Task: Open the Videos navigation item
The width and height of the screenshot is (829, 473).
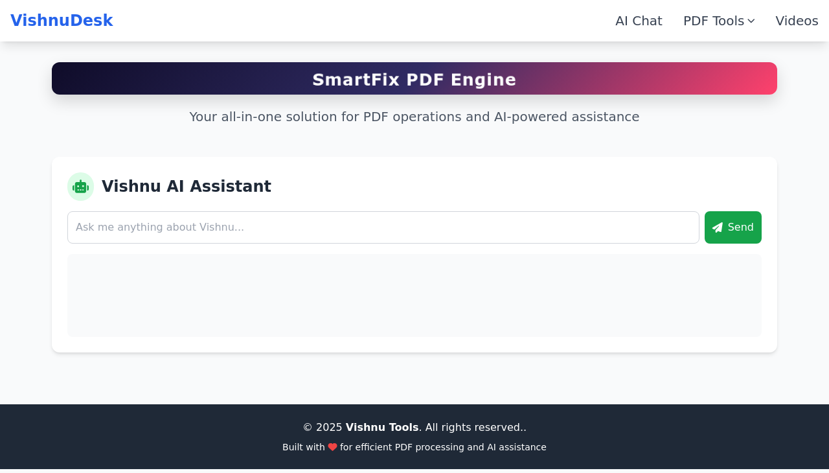Action: 797,21
